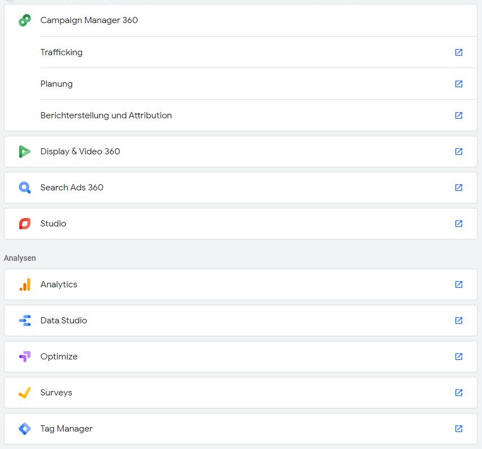Click the Display & Video 360 logo icon

coord(25,152)
